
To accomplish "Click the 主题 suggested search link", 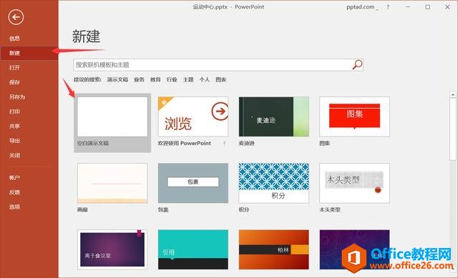I will 188,79.
